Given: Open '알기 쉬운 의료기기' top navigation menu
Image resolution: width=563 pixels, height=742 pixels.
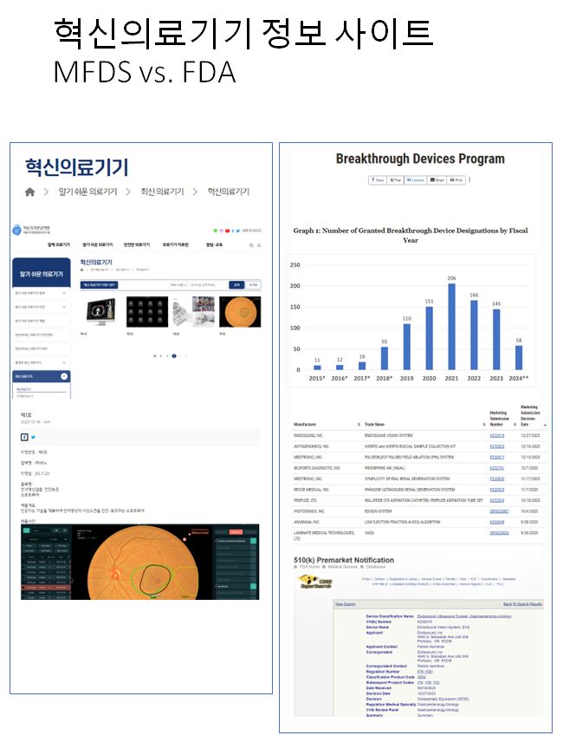Looking at the screenshot, I should 97,244.
